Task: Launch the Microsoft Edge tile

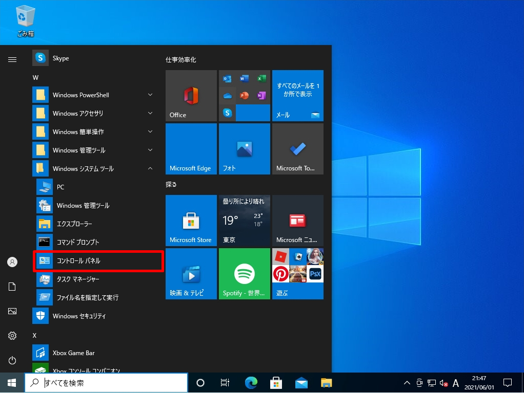Action: tap(191, 149)
